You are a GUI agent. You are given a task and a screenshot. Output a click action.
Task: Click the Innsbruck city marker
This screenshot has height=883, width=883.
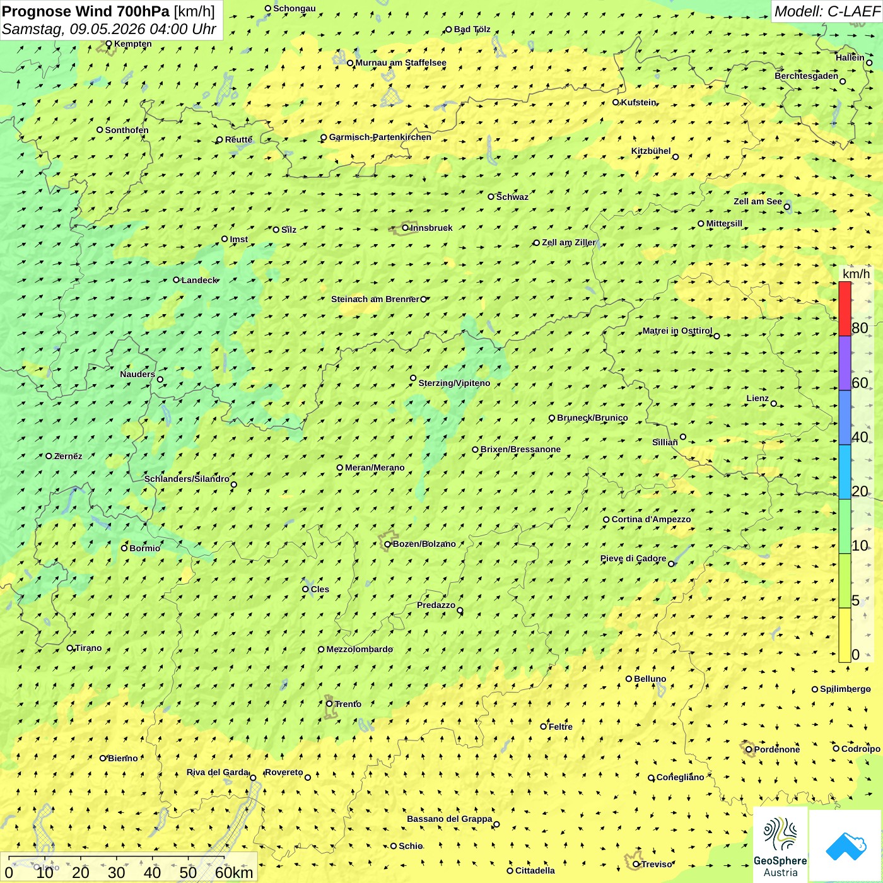coord(406,228)
